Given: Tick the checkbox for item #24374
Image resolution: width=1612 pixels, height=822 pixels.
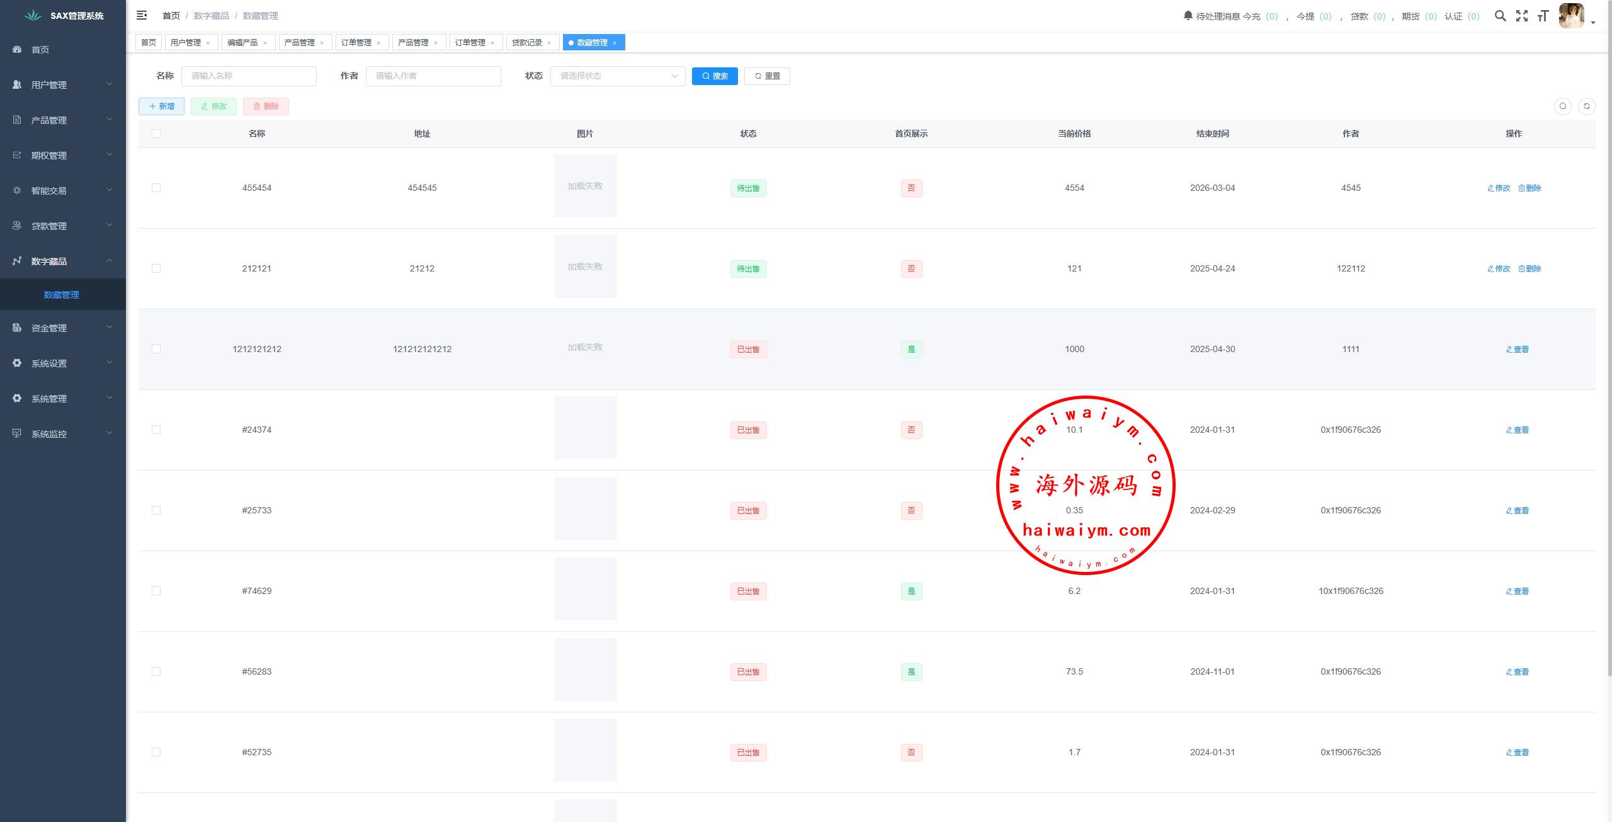Looking at the screenshot, I should click(x=156, y=430).
